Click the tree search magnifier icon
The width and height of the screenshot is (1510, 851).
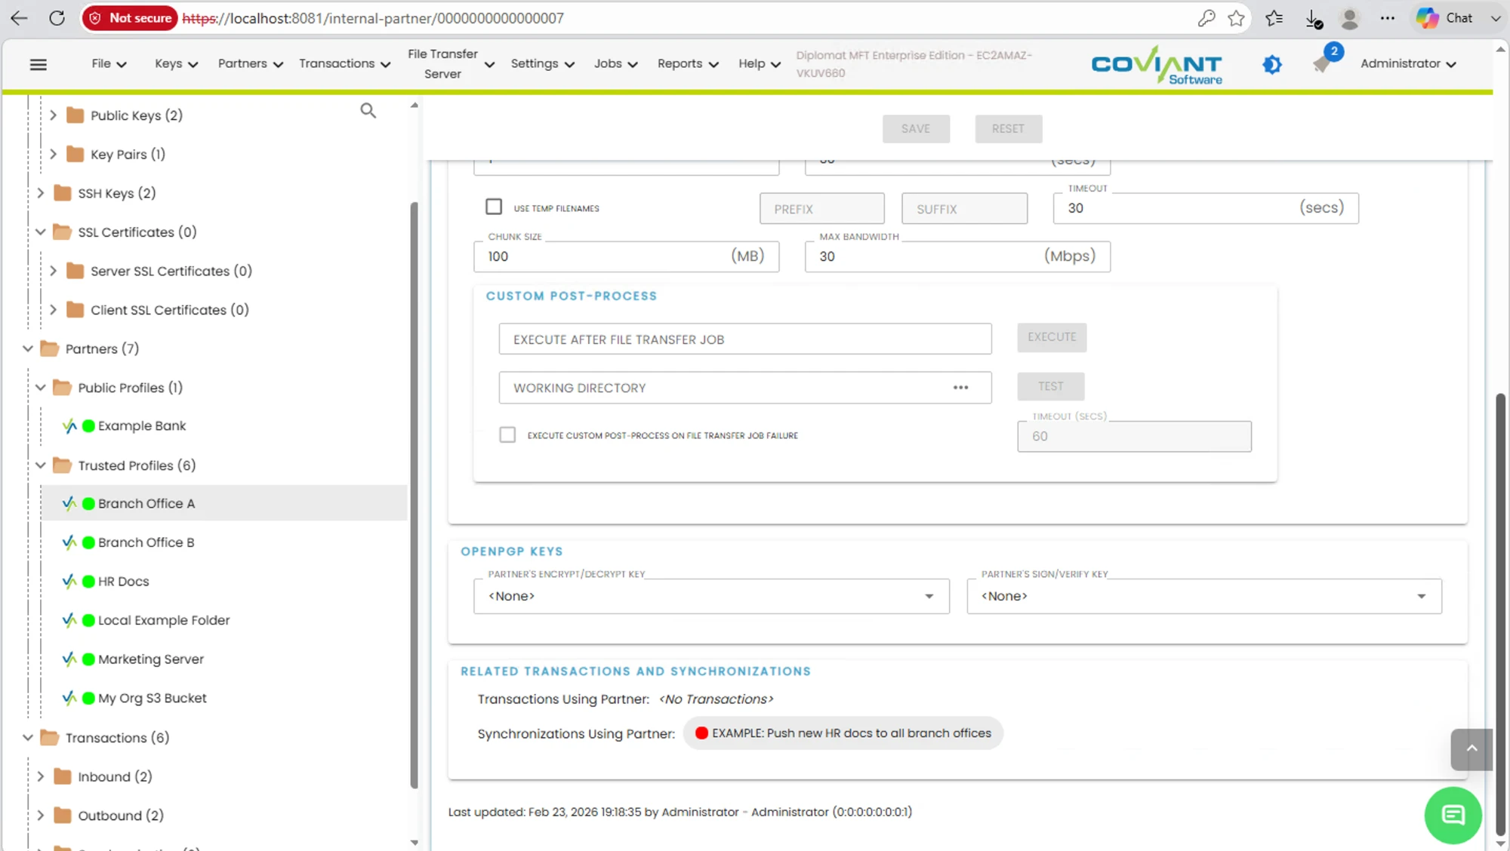(x=368, y=111)
